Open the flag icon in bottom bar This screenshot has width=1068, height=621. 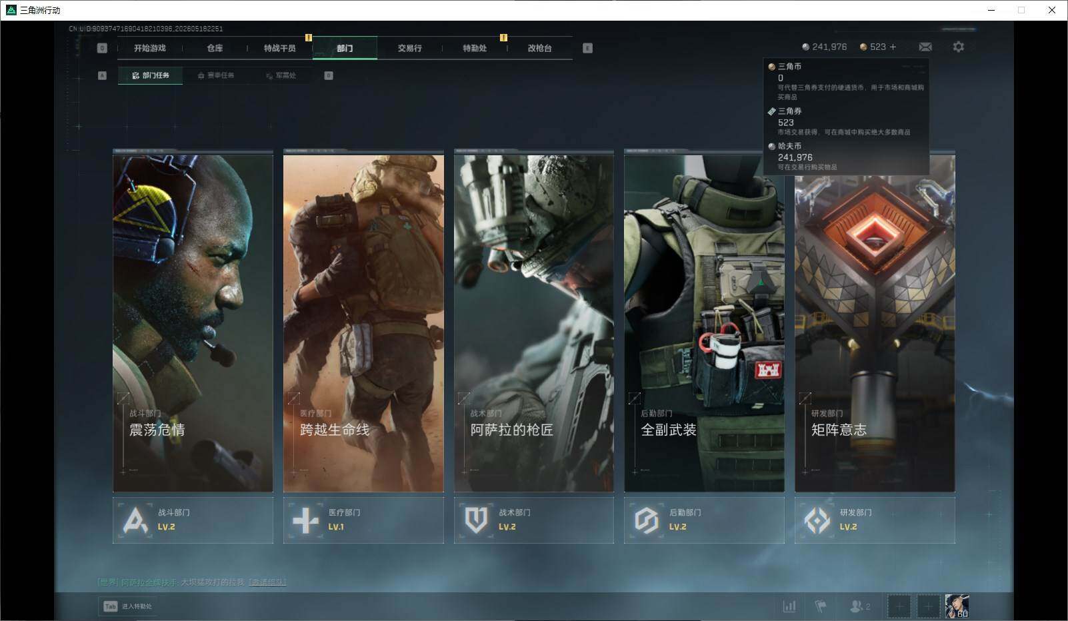821,606
